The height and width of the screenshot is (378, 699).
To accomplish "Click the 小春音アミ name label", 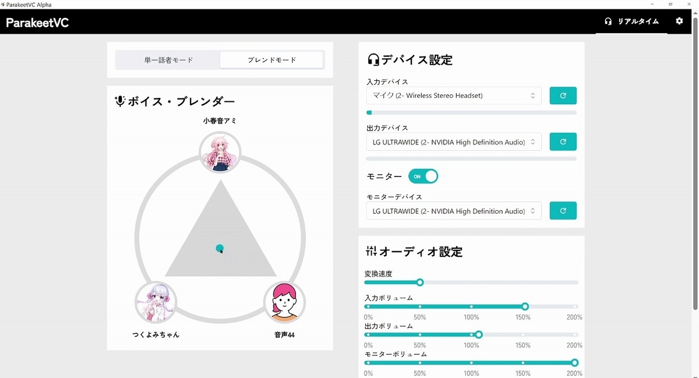I will coord(220,121).
